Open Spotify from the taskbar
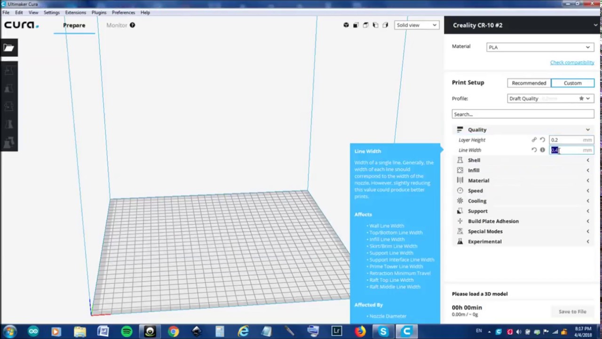 pyautogui.click(x=127, y=332)
